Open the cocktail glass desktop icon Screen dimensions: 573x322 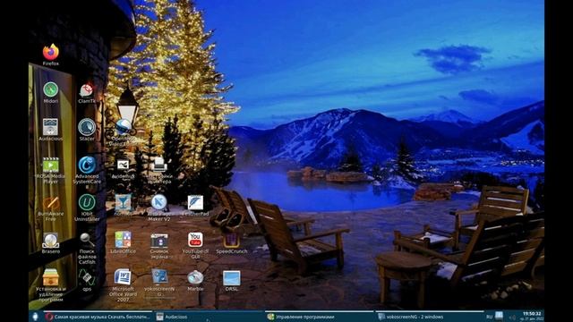pos(124,203)
